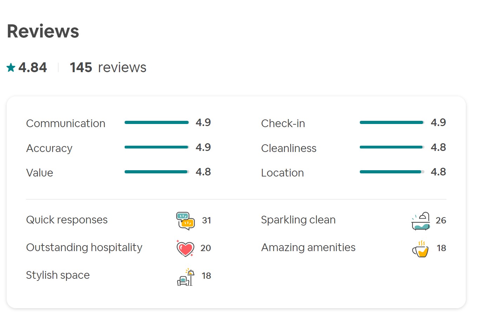This screenshot has height=325, width=483.
Task: Select the Outstanding hospitality label
Action: 84,248
